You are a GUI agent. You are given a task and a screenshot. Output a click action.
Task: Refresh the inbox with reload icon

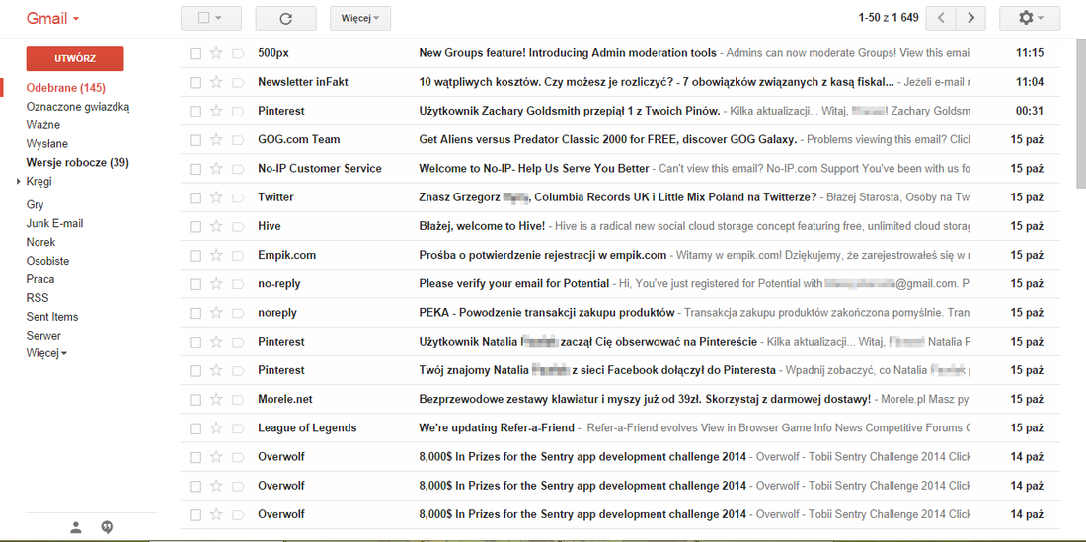[x=285, y=18]
